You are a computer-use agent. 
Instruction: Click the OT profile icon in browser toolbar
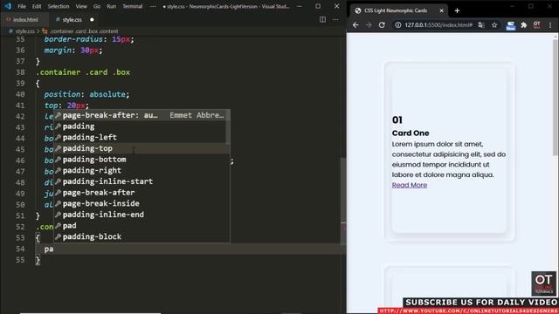pyautogui.click(x=537, y=24)
